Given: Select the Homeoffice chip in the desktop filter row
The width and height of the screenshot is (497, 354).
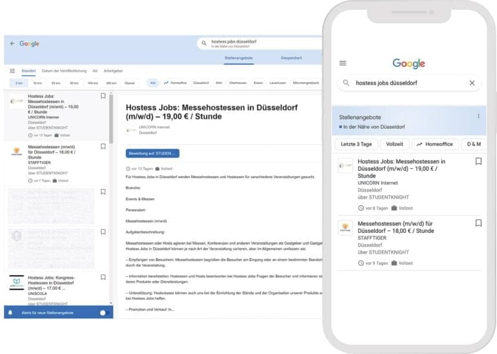Looking at the screenshot, I should [x=175, y=83].
